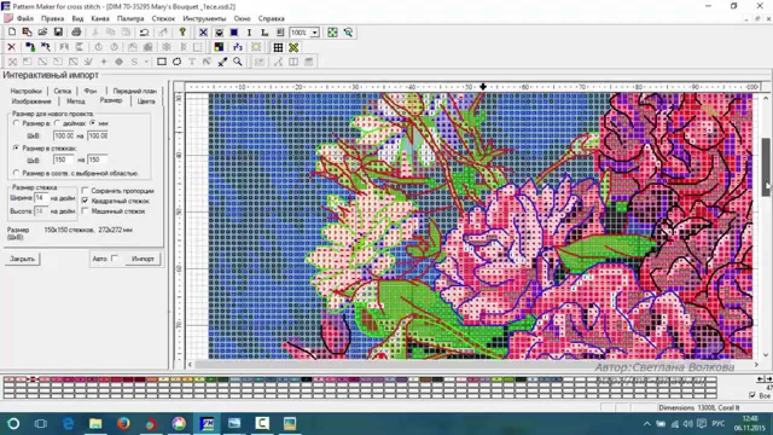
Task: Select the дюймах radio button
Action: pyautogui.click(x=56, y=123)
